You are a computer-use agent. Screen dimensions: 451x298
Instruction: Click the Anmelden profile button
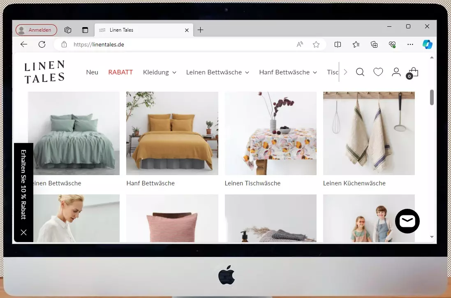click(36, 30)
